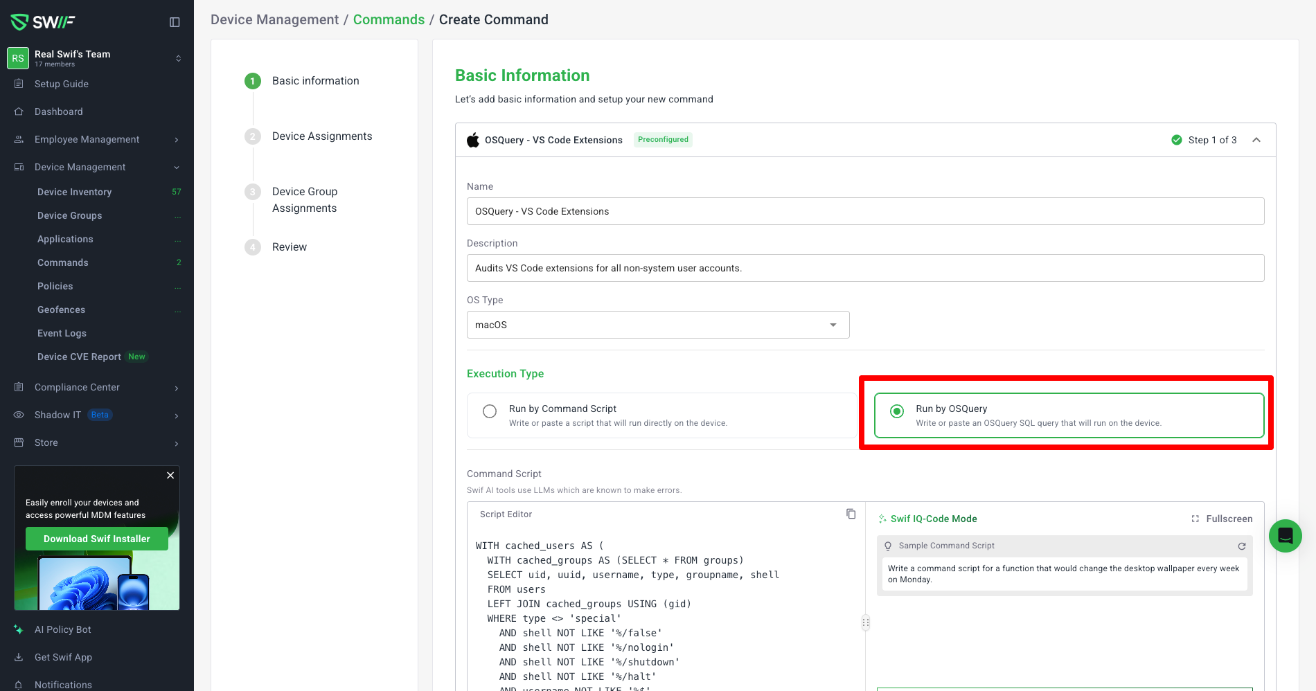The image size is (1316, 691).
Task: Click the Fullscreen icon in IQ-Code panel
Action: coord(1195,519)
